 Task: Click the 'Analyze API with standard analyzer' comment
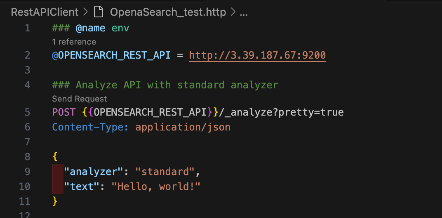point(177,85)
